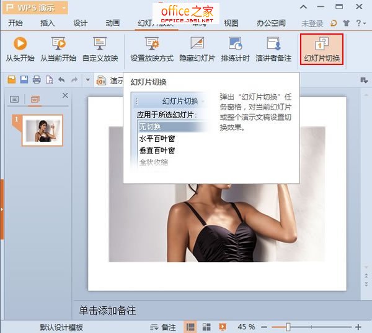Switch to normal view in status bar
This screenshot has height=333, width=372.
pos(190,327)
